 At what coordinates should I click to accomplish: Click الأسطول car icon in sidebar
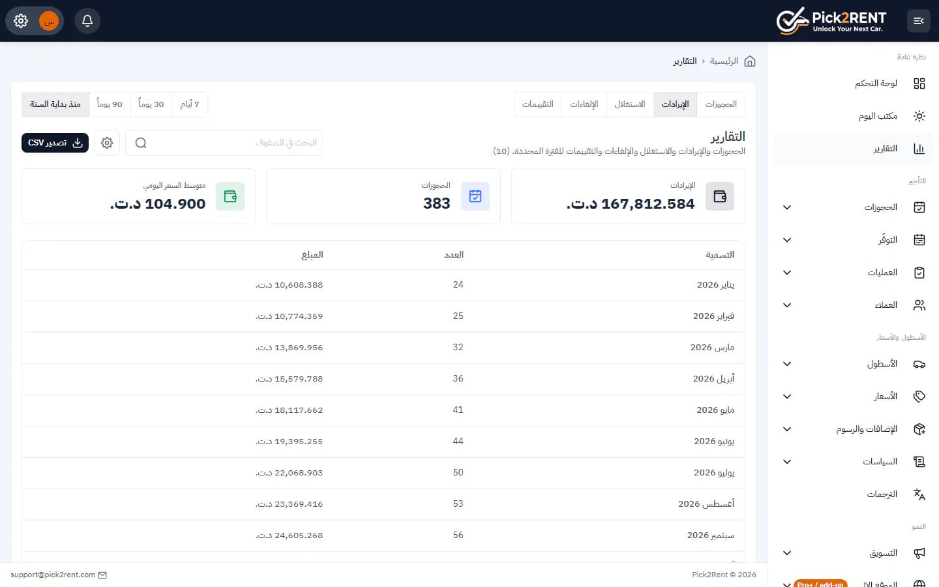[919, 364]
